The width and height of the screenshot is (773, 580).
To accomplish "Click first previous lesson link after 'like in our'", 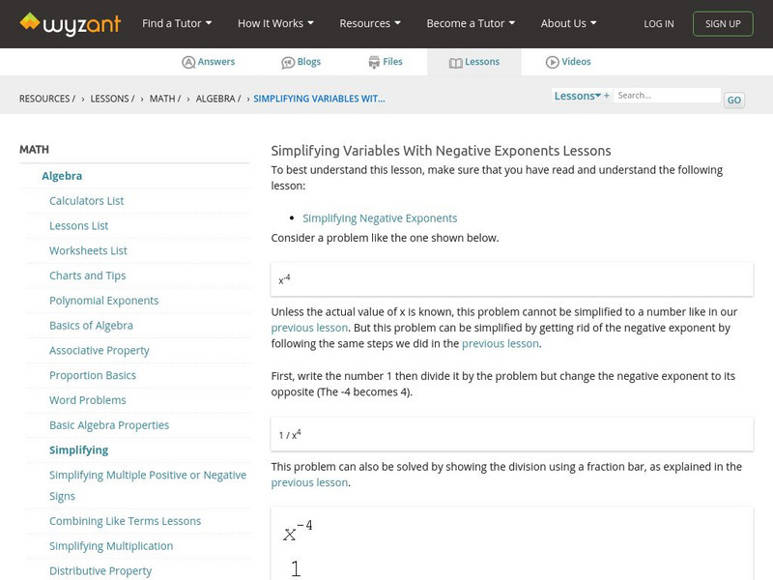I will click(x=309, y=328).
